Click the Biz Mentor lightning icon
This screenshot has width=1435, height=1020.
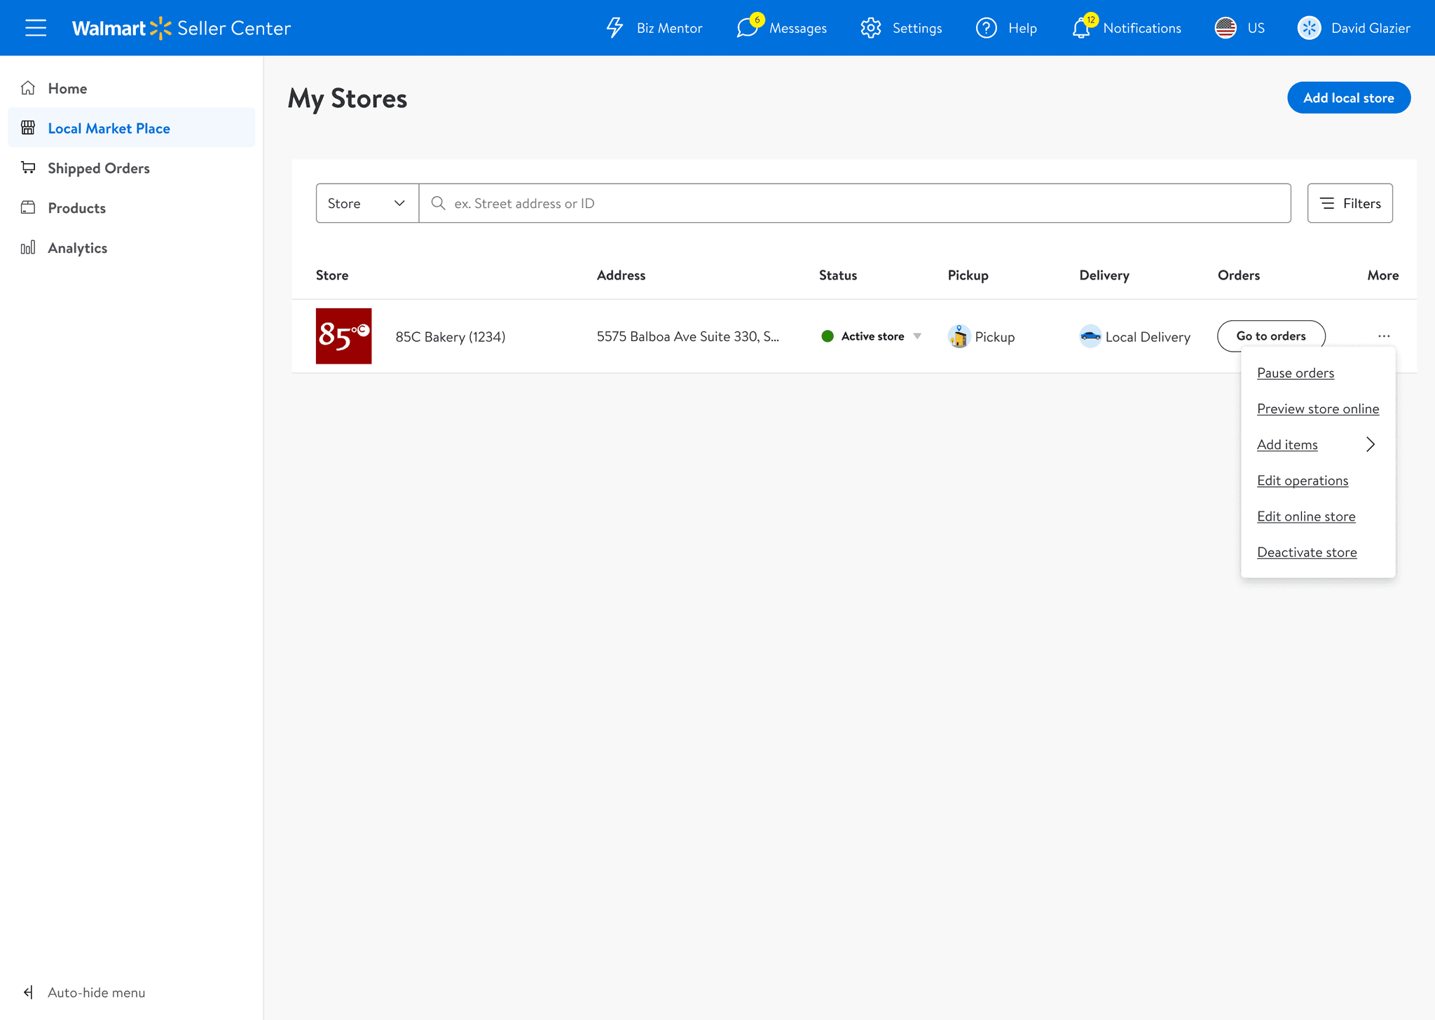[614, 28]
